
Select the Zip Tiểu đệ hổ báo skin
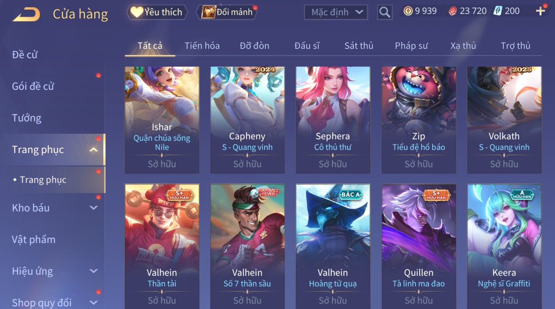[419, 120]
